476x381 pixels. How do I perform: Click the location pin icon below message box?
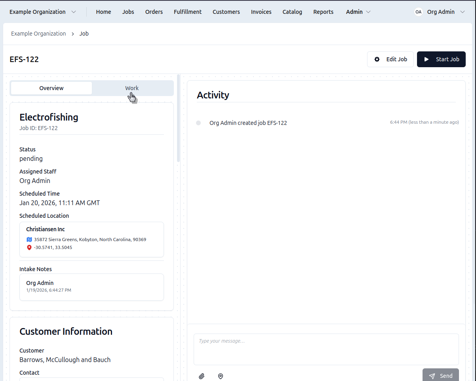tap(221, 376)
